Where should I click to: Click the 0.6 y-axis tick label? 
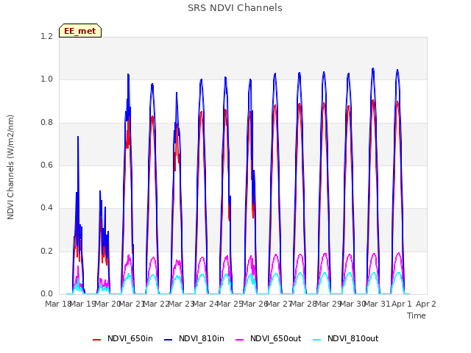46,165
